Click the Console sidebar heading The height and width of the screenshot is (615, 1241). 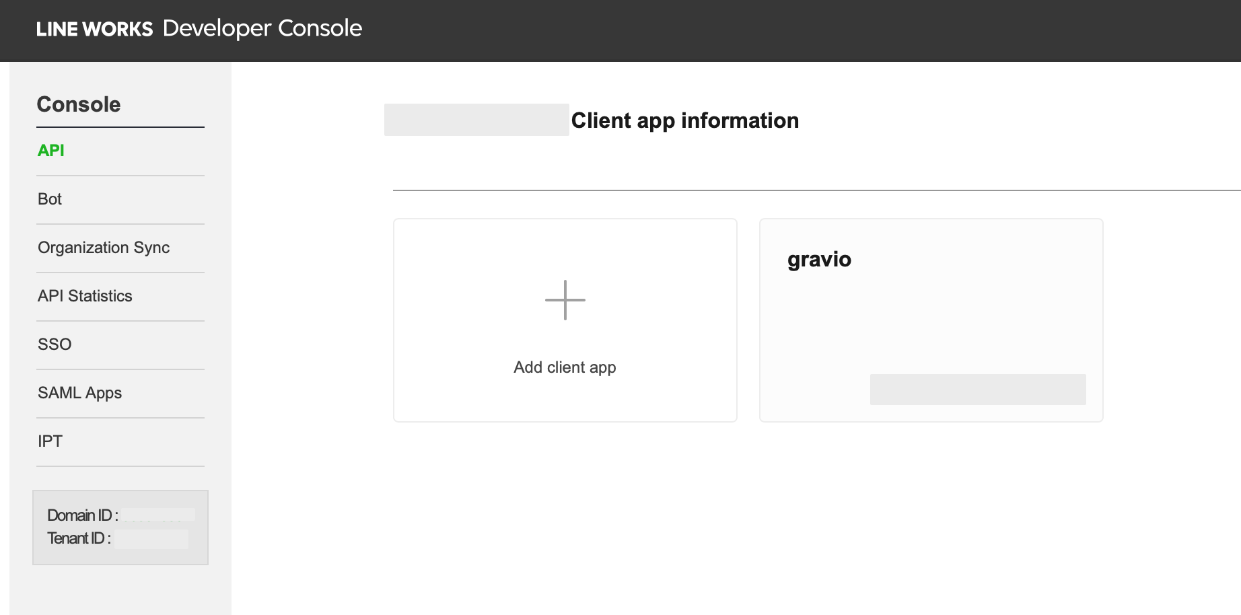[79, 104]
